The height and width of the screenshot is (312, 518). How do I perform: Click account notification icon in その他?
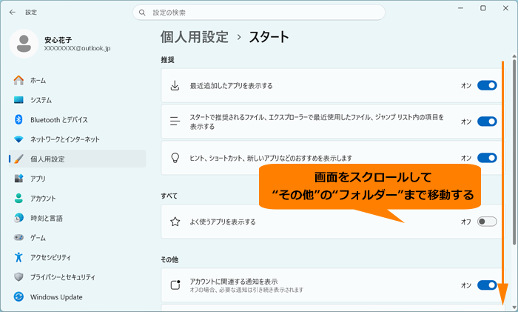pyautogui.click(x=175, y=285)
